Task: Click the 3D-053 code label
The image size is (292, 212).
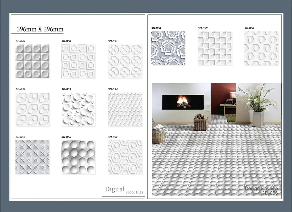Action: (x=66, y=89)
